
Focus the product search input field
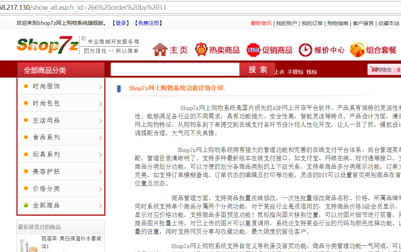click(x=175, y=69)
